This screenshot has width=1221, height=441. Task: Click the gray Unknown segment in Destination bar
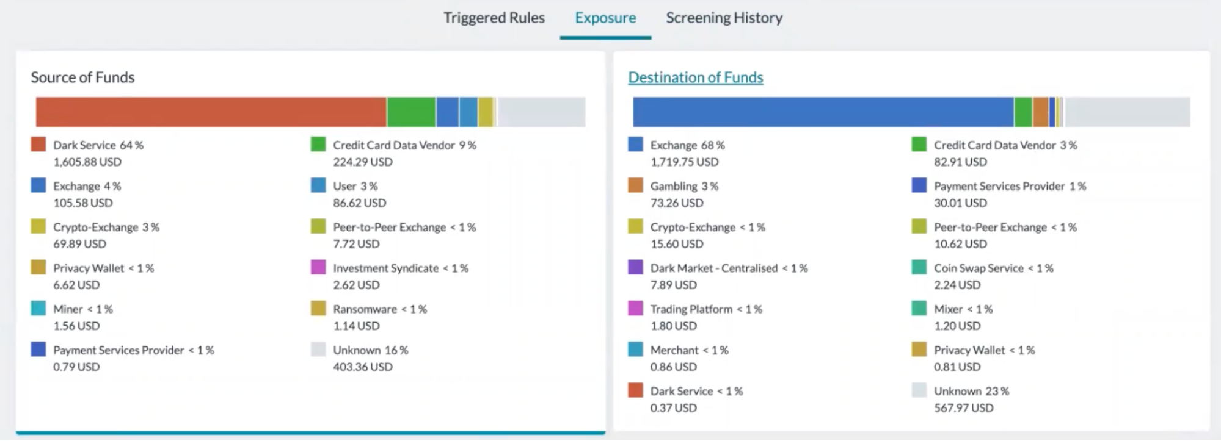click(1127, 112)
